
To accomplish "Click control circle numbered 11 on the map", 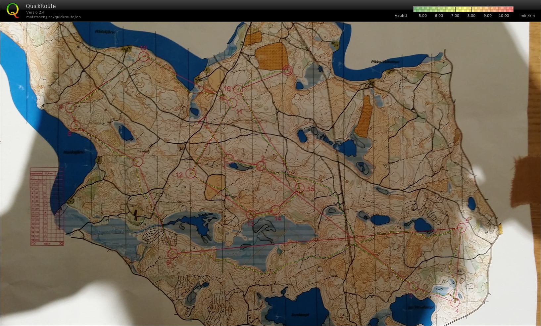I will 232,103.
